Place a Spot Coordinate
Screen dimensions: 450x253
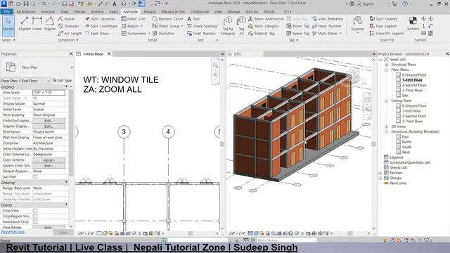coord(101,26)
